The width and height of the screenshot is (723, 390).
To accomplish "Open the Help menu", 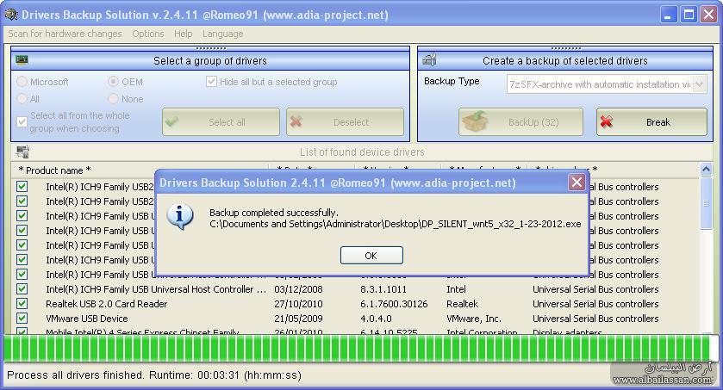I will [x=183, y=34].
